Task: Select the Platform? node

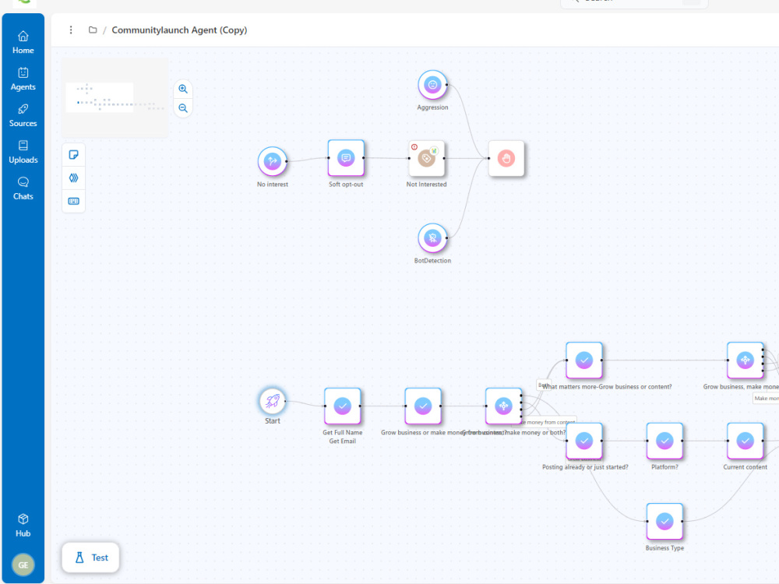Action: [664, 441]
